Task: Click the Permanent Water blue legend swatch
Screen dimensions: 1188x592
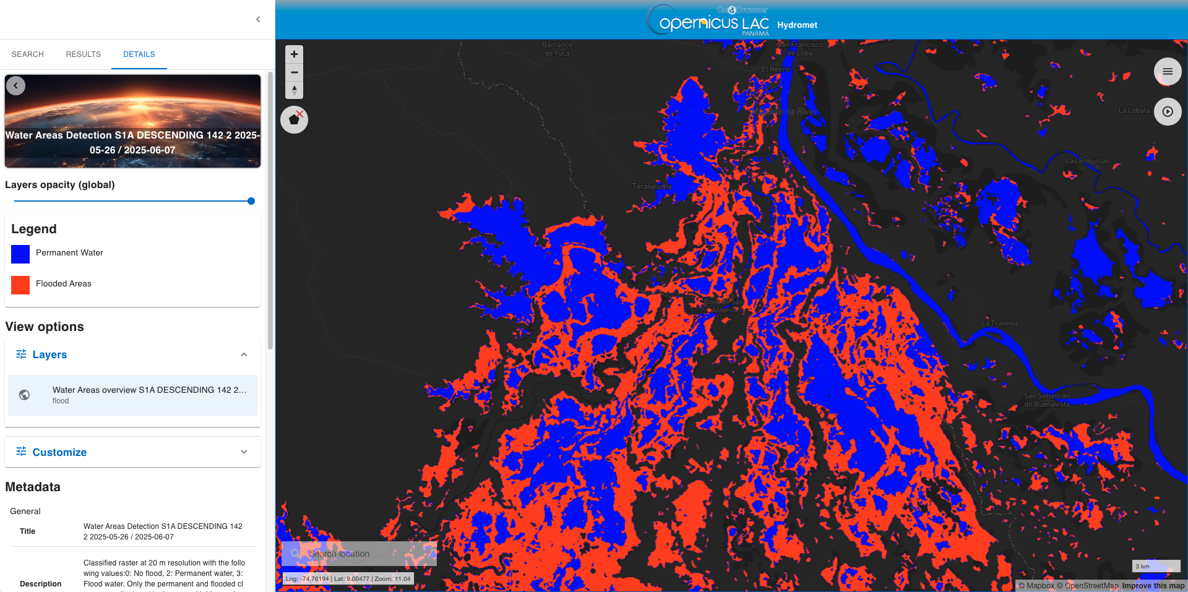Action: [20, 254]
